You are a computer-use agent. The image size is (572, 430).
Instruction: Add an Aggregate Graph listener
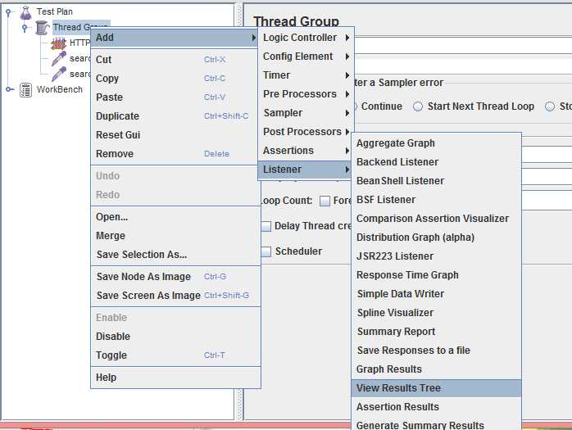[x=436, y=143]
